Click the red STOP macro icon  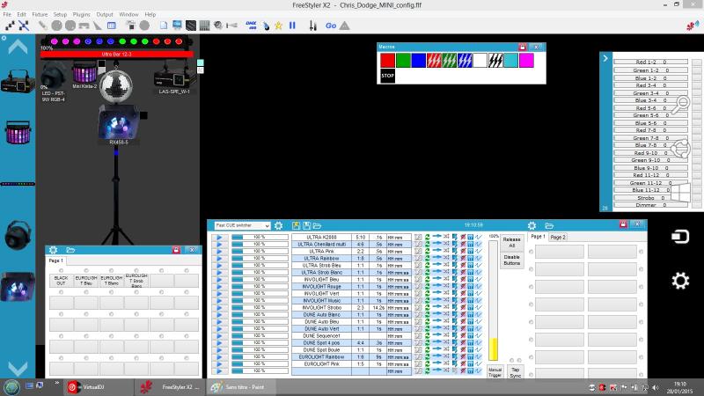[x=387, y=76]
